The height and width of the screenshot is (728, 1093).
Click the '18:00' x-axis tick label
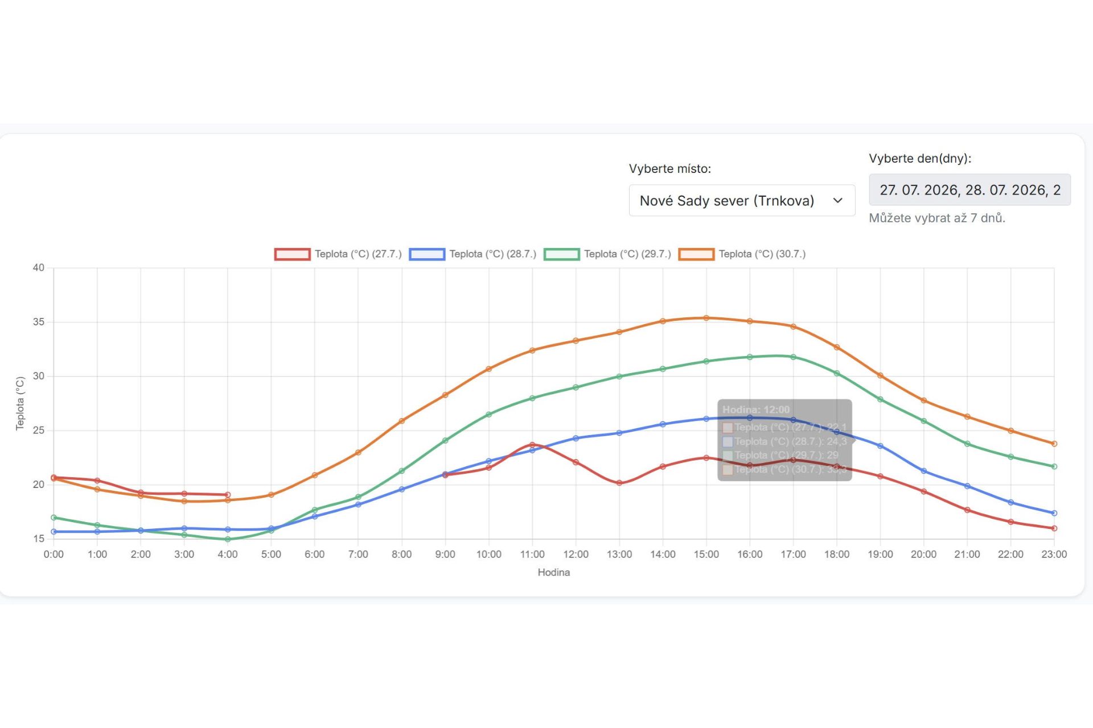click(837, 555)
